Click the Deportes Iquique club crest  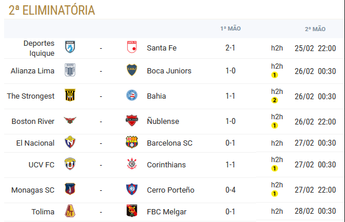point(70,47)
